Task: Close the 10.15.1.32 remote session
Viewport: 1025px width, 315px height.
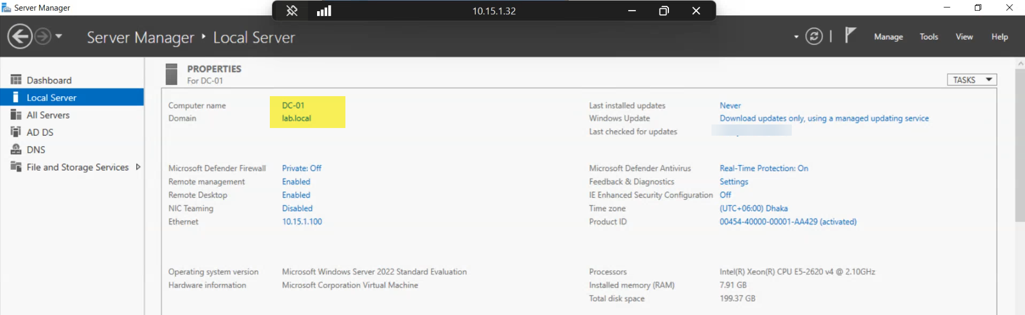Action: [x=696, y=11]
